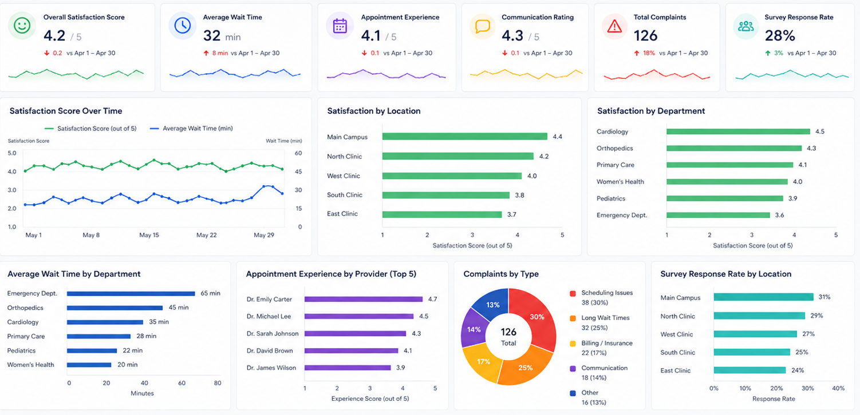Click the red warning triangle complaints icon
The image size is (860, 415).
click(614, 25)
